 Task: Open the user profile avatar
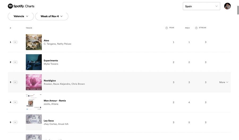227,6
